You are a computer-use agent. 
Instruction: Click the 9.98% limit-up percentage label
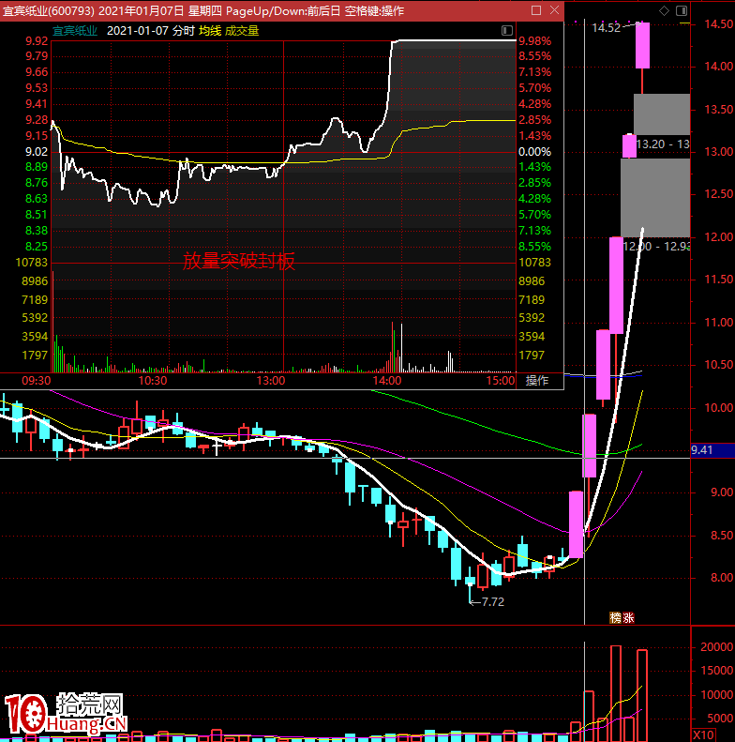(535, 41)
